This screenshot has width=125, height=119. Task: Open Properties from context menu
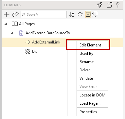88,112
